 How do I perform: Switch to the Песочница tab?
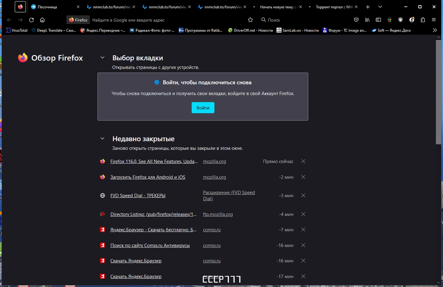point(55,7)
